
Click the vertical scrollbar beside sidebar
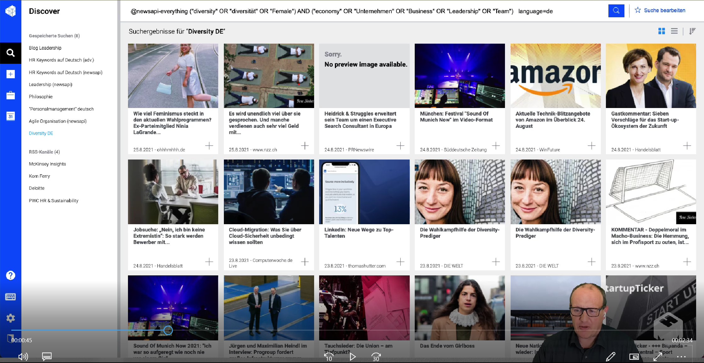pos(119,179)
